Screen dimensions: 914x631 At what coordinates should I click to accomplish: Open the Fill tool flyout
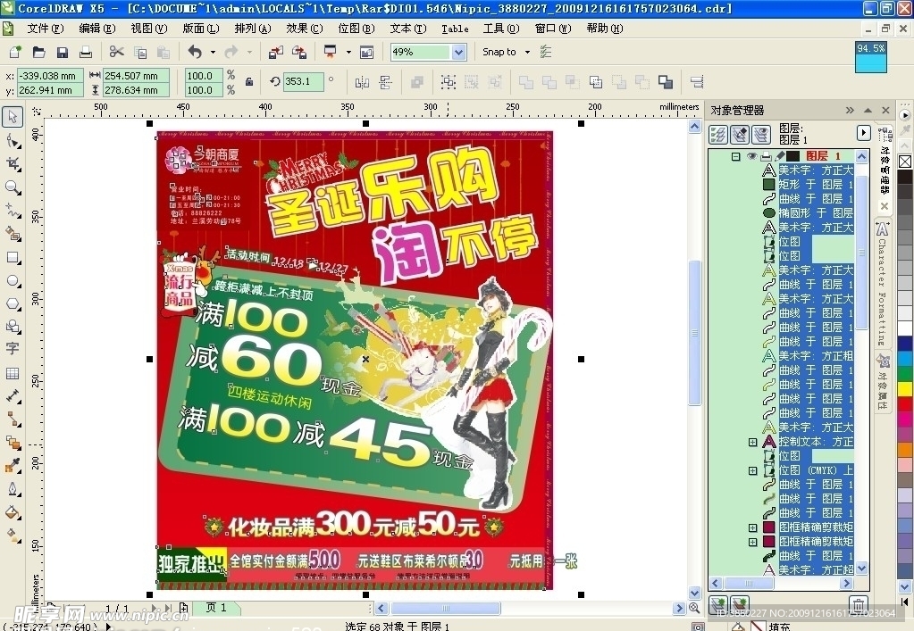coord(13,512)
